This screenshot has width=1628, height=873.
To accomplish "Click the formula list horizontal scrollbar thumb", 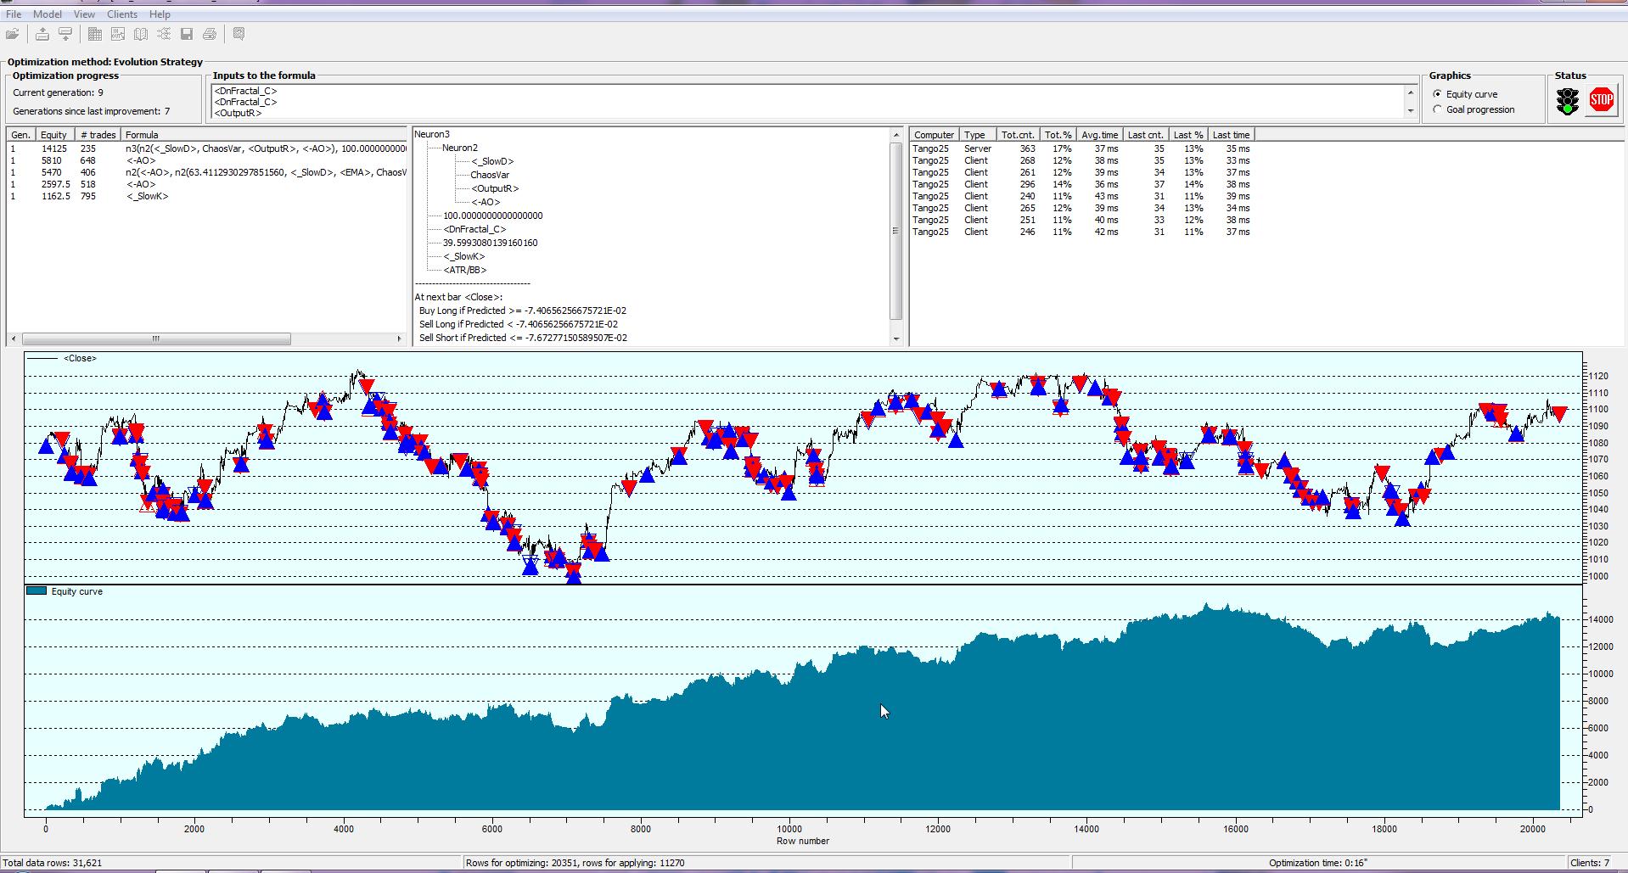I will pyautogui.click(x=156, y=339).
